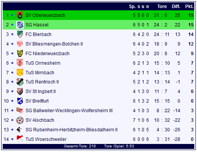
Task: Click the SV Breitfurt blue crest
Action: click(20, 101)
